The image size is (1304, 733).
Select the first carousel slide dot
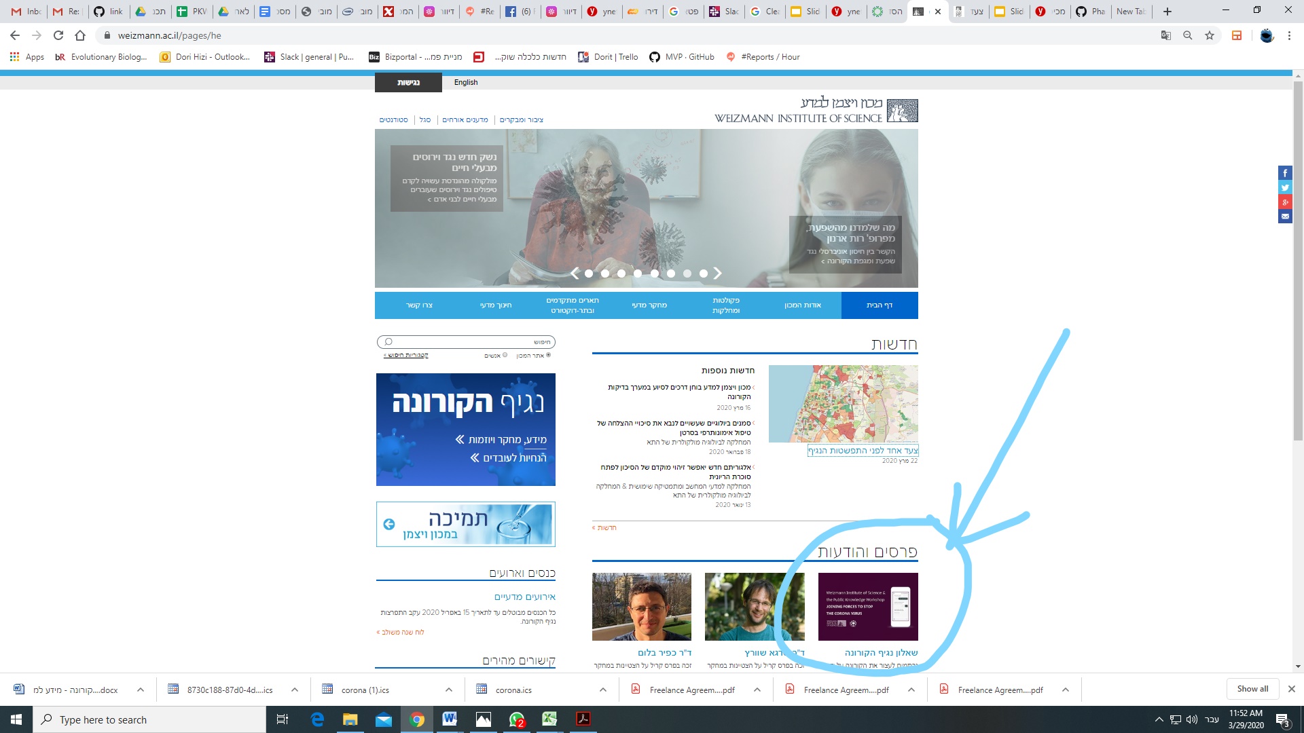[589, 274]
